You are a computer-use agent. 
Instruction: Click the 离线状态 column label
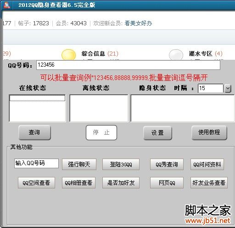point(96,88)
